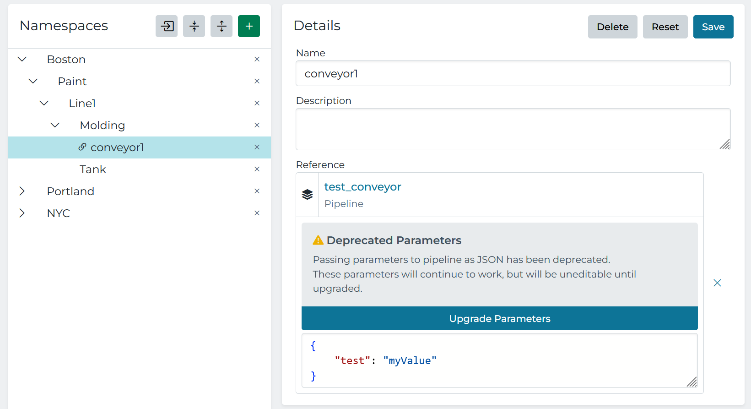Image resolution: width=751 pixels, height=409 pixels.
Task: Remove the Paint namespace with its X icon
Action: (257, 81)
